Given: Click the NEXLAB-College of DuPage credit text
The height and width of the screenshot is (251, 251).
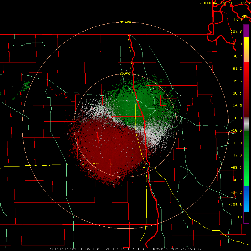Looking at the screenshot, I should pyautogui.click(x=223, y=3).
